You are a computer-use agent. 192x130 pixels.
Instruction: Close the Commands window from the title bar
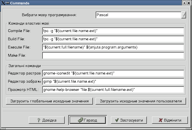pyautogui.click(x=189, y=3)
